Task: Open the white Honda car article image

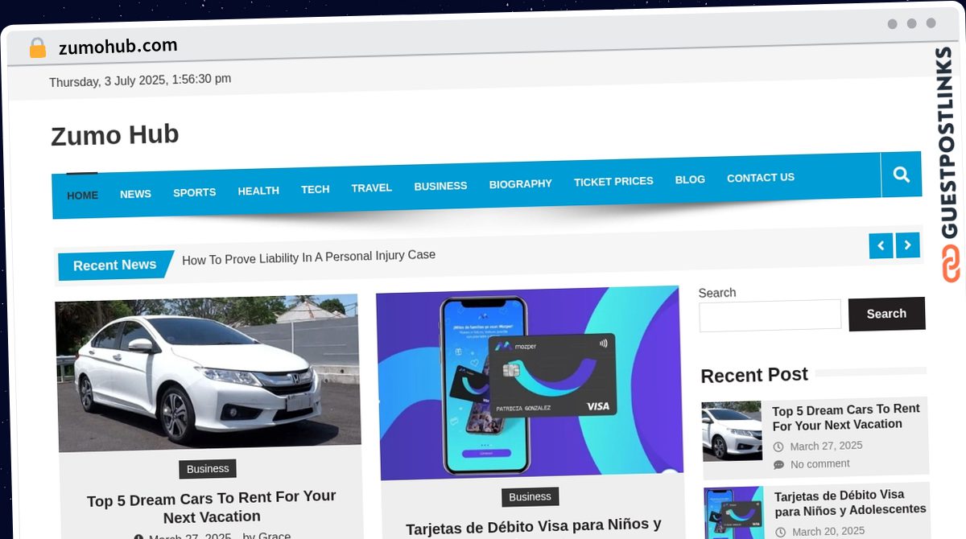Action: coord(208,373)
